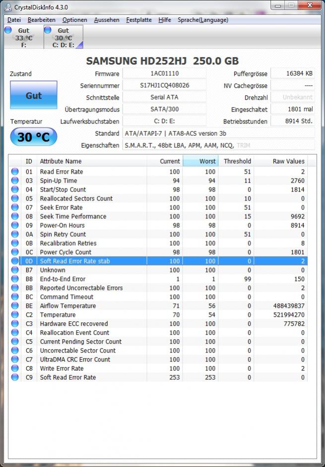
Task: Click status circle for Start/Stop Count
Action: [x=15, y=189]
